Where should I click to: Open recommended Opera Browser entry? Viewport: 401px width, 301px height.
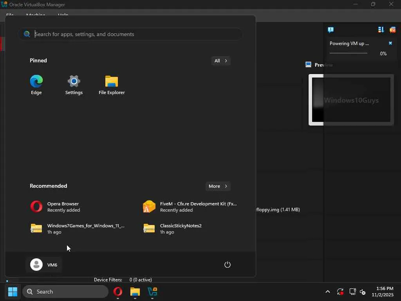pos(63,207)
